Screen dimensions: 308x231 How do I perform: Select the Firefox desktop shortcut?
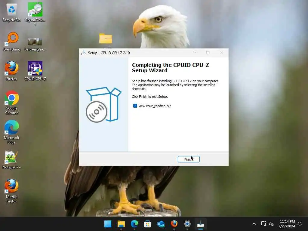[12, 71]
